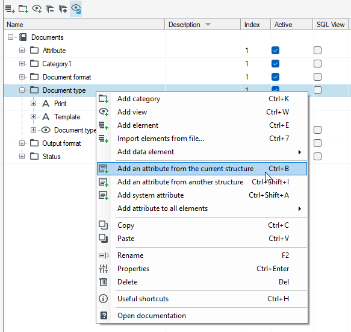
Task: Select the Template tree item text
Action: 67,117
